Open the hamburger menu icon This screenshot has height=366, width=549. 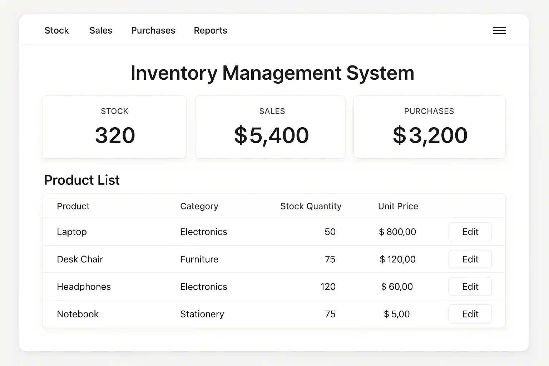(499, 31)
